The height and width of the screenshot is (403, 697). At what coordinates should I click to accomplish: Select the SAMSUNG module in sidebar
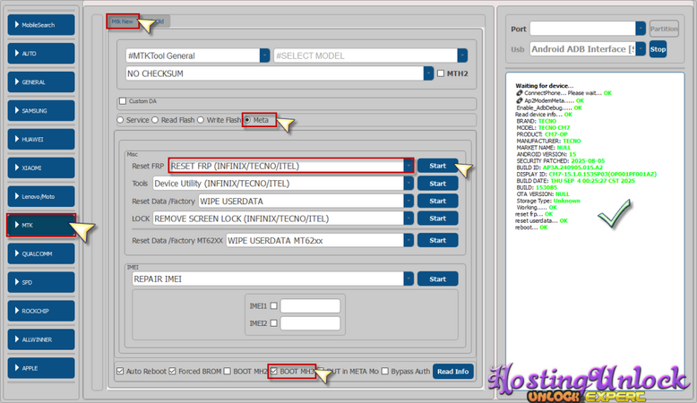42,111
